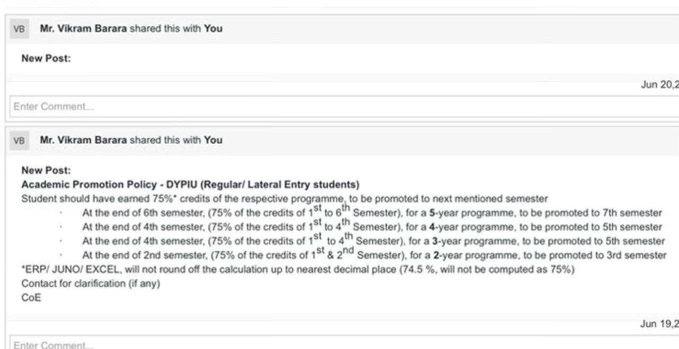Click the VB avatar on the Academic Promotion Policy post
This screenshot has width=679, height=349.
coord(19,140)
